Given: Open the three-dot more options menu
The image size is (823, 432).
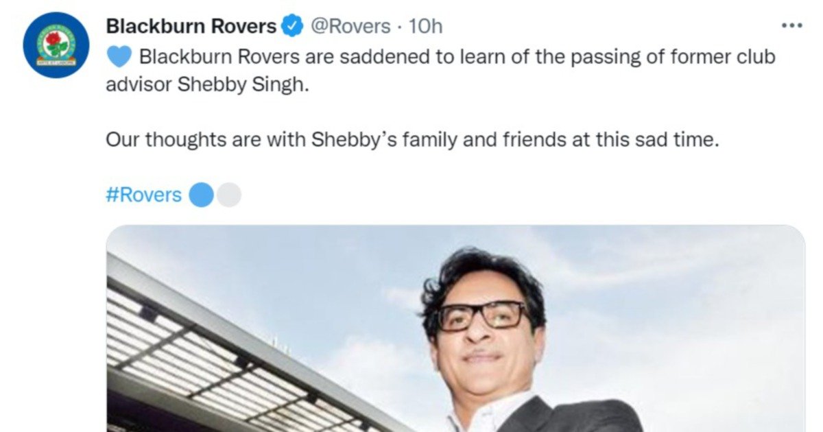Looking at the screenshot, I should coord(791,25).
